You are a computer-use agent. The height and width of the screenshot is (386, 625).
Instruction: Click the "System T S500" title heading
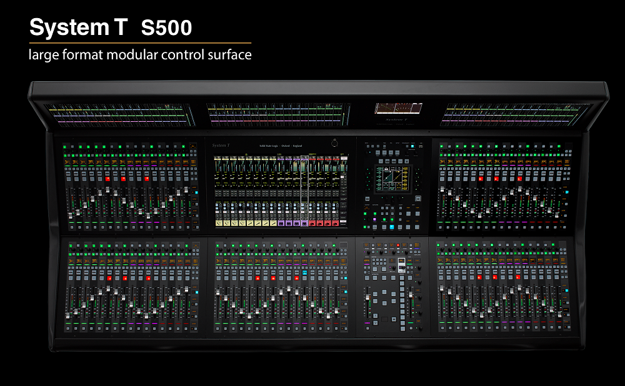[x=111, y=27]
